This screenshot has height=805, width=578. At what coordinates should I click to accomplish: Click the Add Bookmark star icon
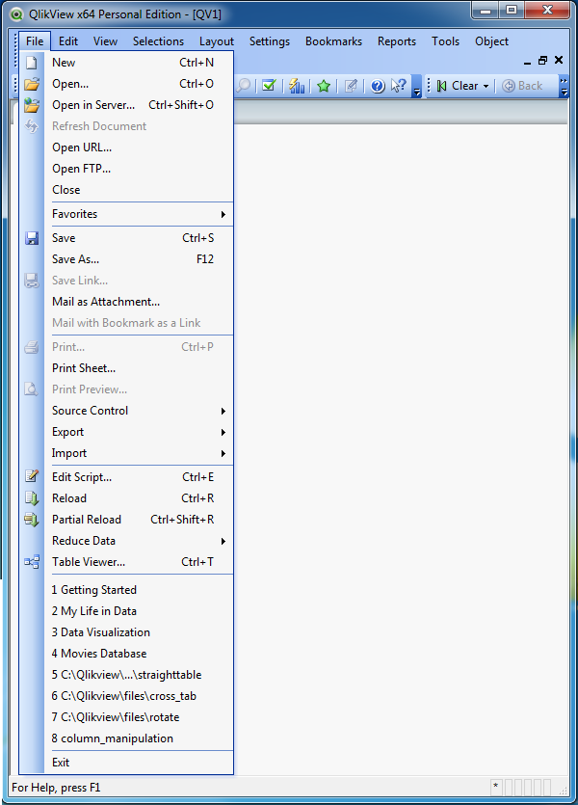(324, 86)
